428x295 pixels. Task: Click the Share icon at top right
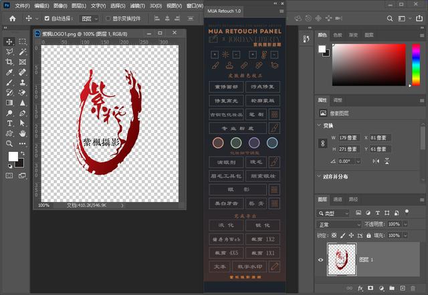419,19
